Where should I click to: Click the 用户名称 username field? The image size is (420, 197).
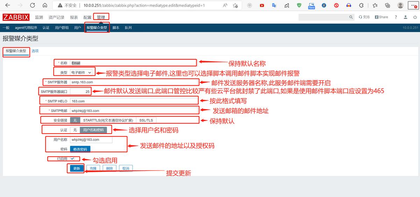(91, 139)
